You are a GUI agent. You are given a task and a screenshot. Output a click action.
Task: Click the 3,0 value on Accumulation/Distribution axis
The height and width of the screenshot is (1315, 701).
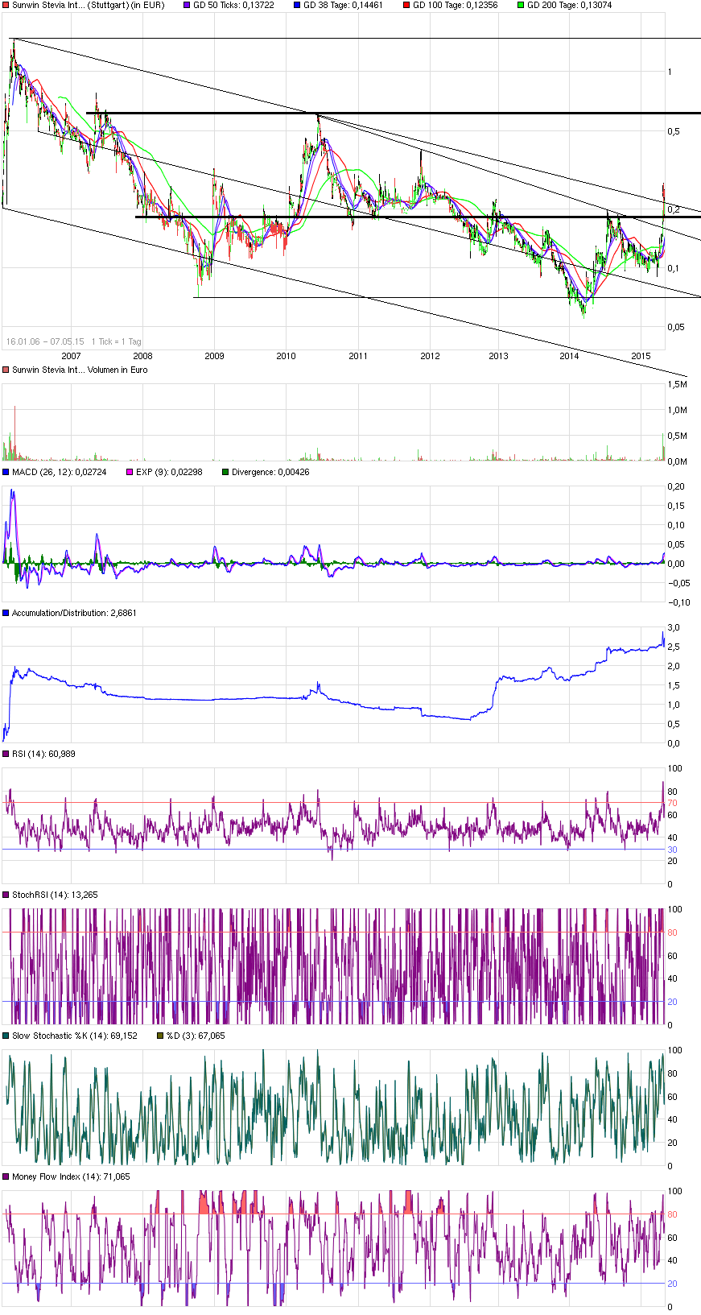pyautogui.click(x=674, y=627)
